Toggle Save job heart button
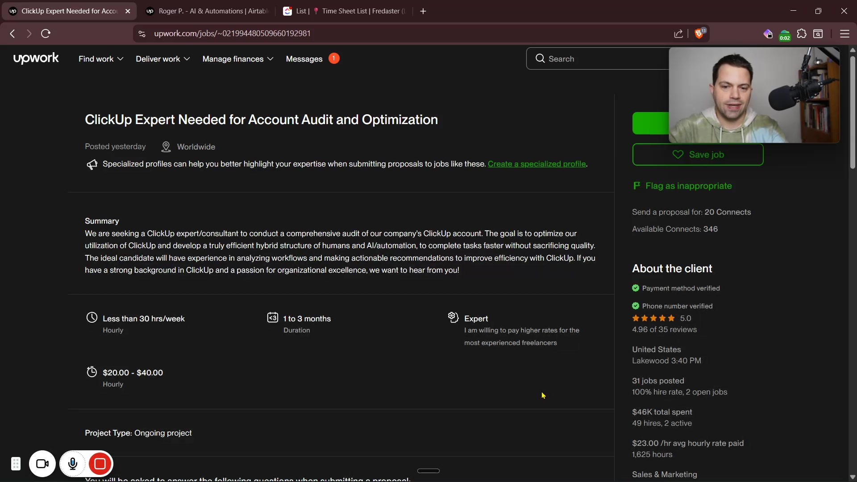 click(x=698, y=154)
